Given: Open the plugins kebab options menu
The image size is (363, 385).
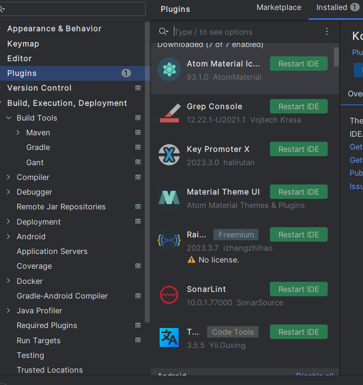Looking at the screenshot, I should pyautogui.click(x=326, y=31).
